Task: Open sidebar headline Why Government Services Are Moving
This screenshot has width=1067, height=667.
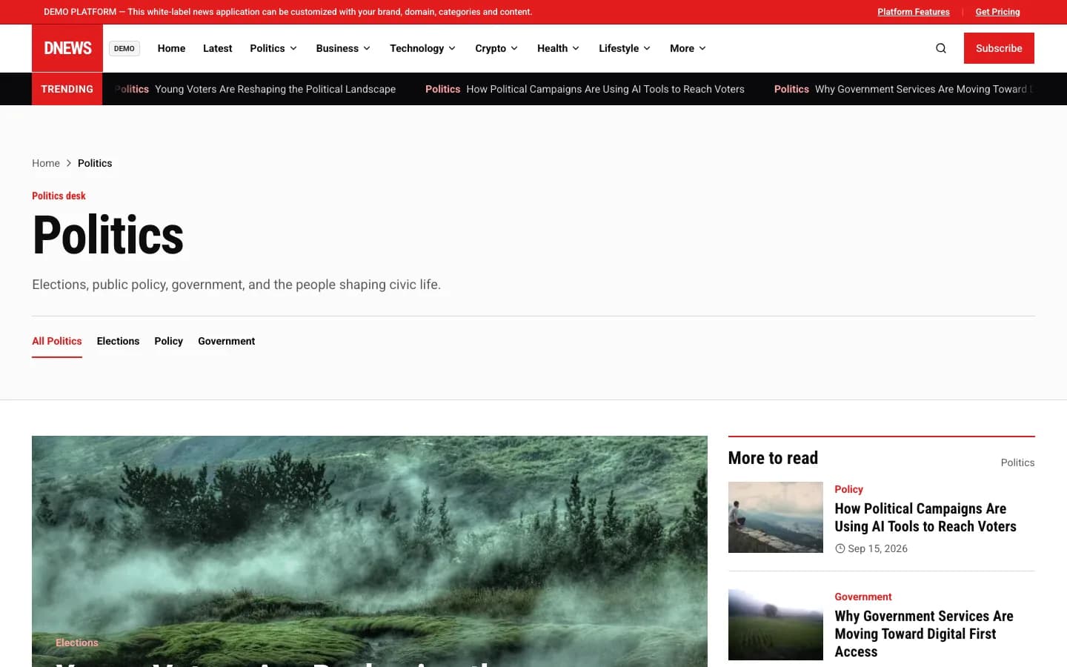Action: tap(924, 634)
